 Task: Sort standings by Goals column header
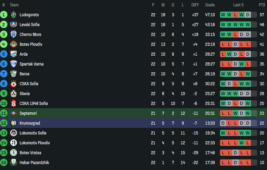pyautogui.click(x=210, y=5)
